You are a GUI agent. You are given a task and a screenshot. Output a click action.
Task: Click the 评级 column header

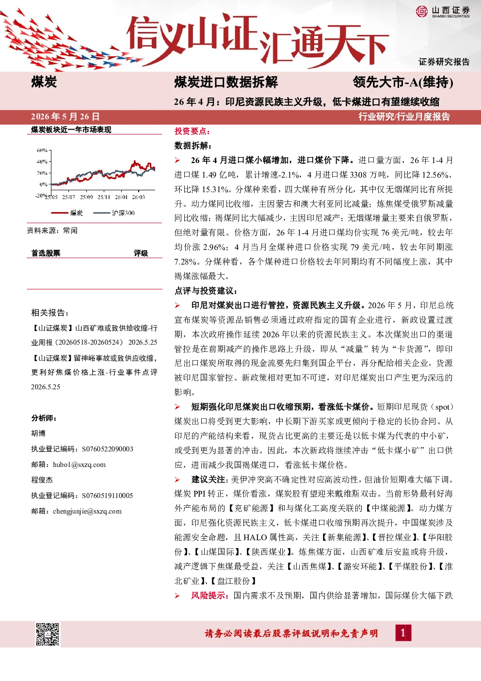tap(141, 253)
